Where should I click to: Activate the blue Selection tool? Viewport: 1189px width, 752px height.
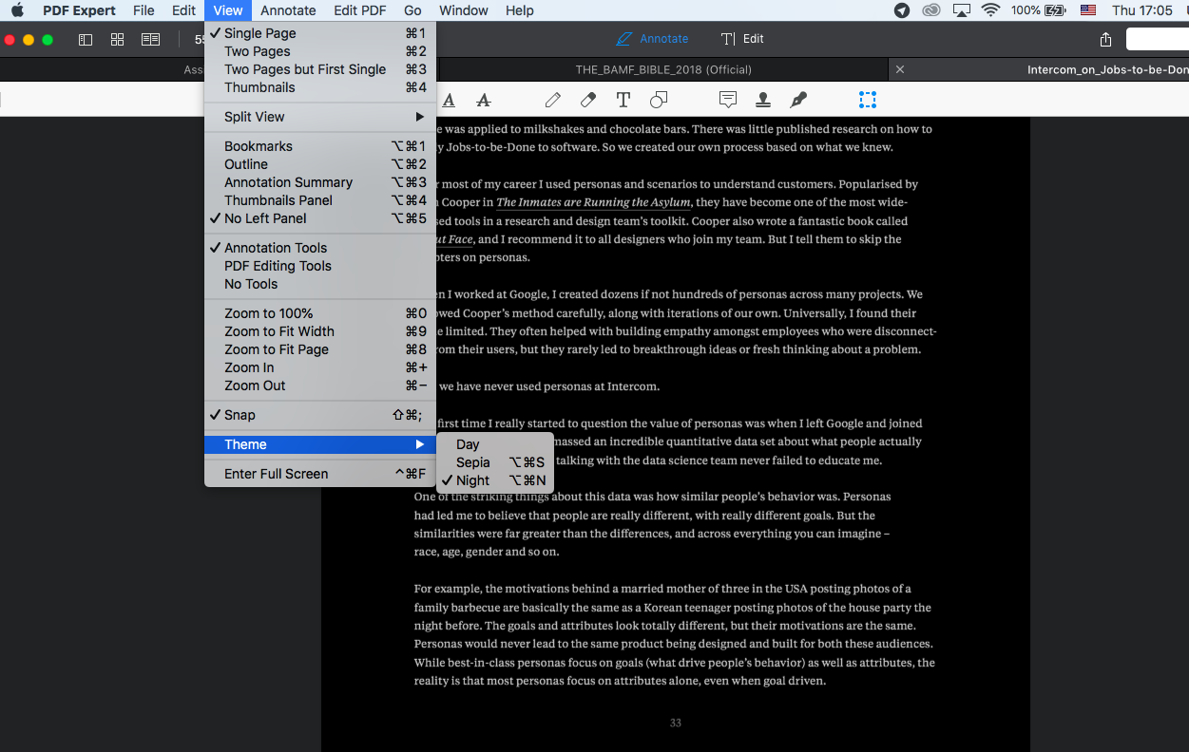867,100
